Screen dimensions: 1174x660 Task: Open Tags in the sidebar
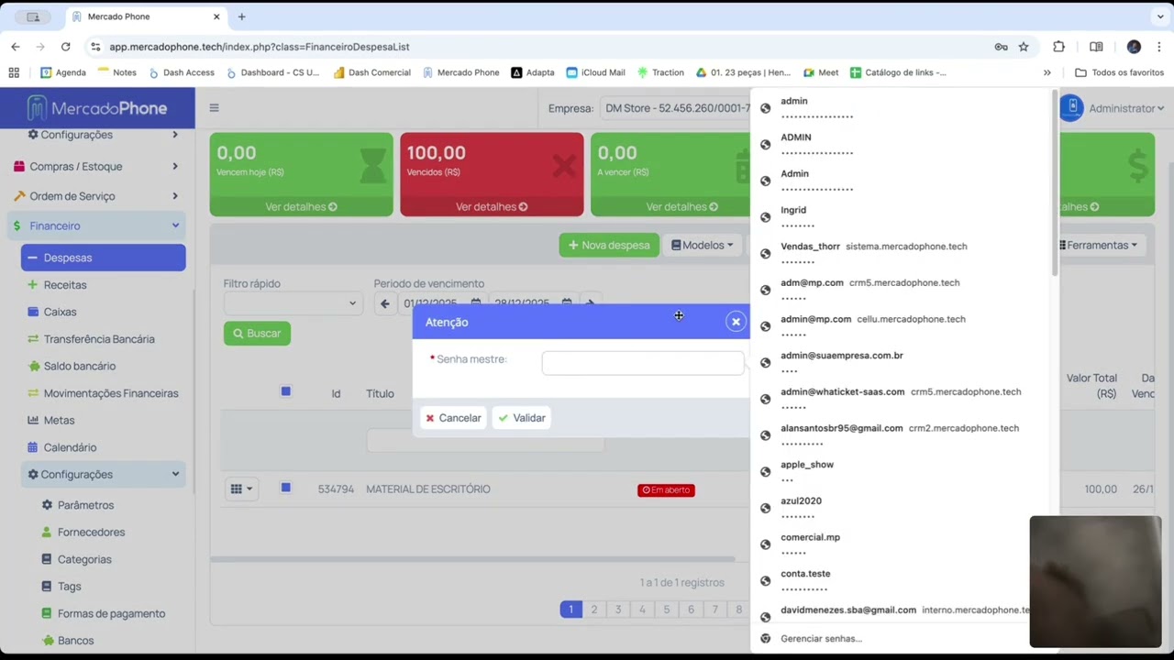69,587
